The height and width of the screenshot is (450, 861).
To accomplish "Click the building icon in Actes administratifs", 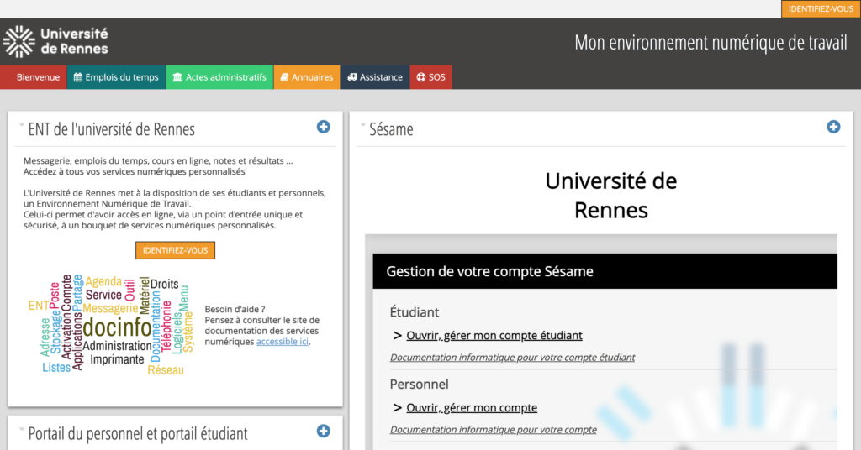I will [177, 77].
